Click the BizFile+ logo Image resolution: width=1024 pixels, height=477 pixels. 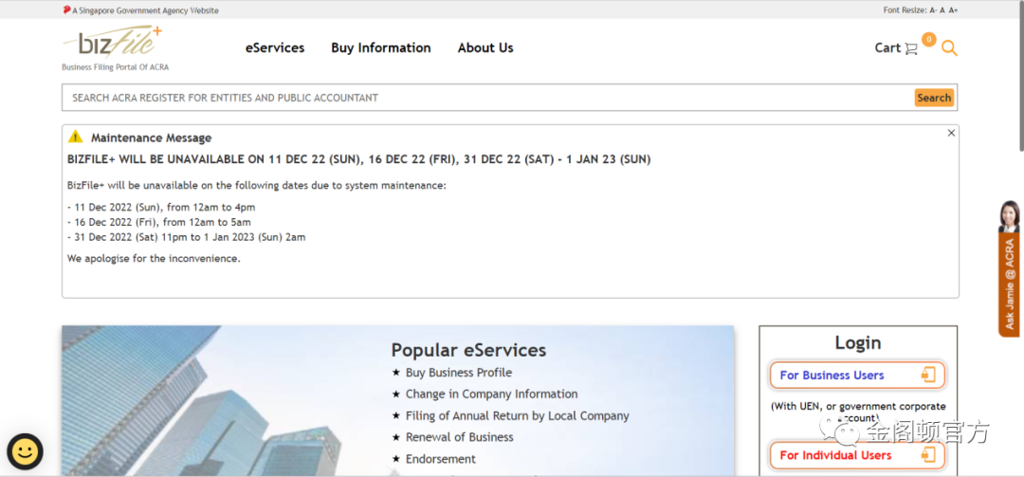(112, 43)
